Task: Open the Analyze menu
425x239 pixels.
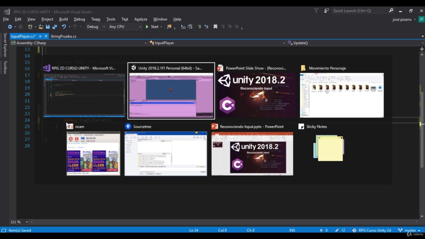Action: click(x=141, y=19)
